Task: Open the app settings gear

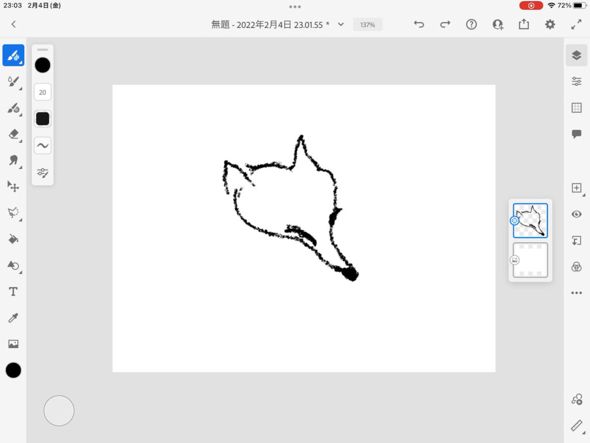Action: click(x=550, y=24)
